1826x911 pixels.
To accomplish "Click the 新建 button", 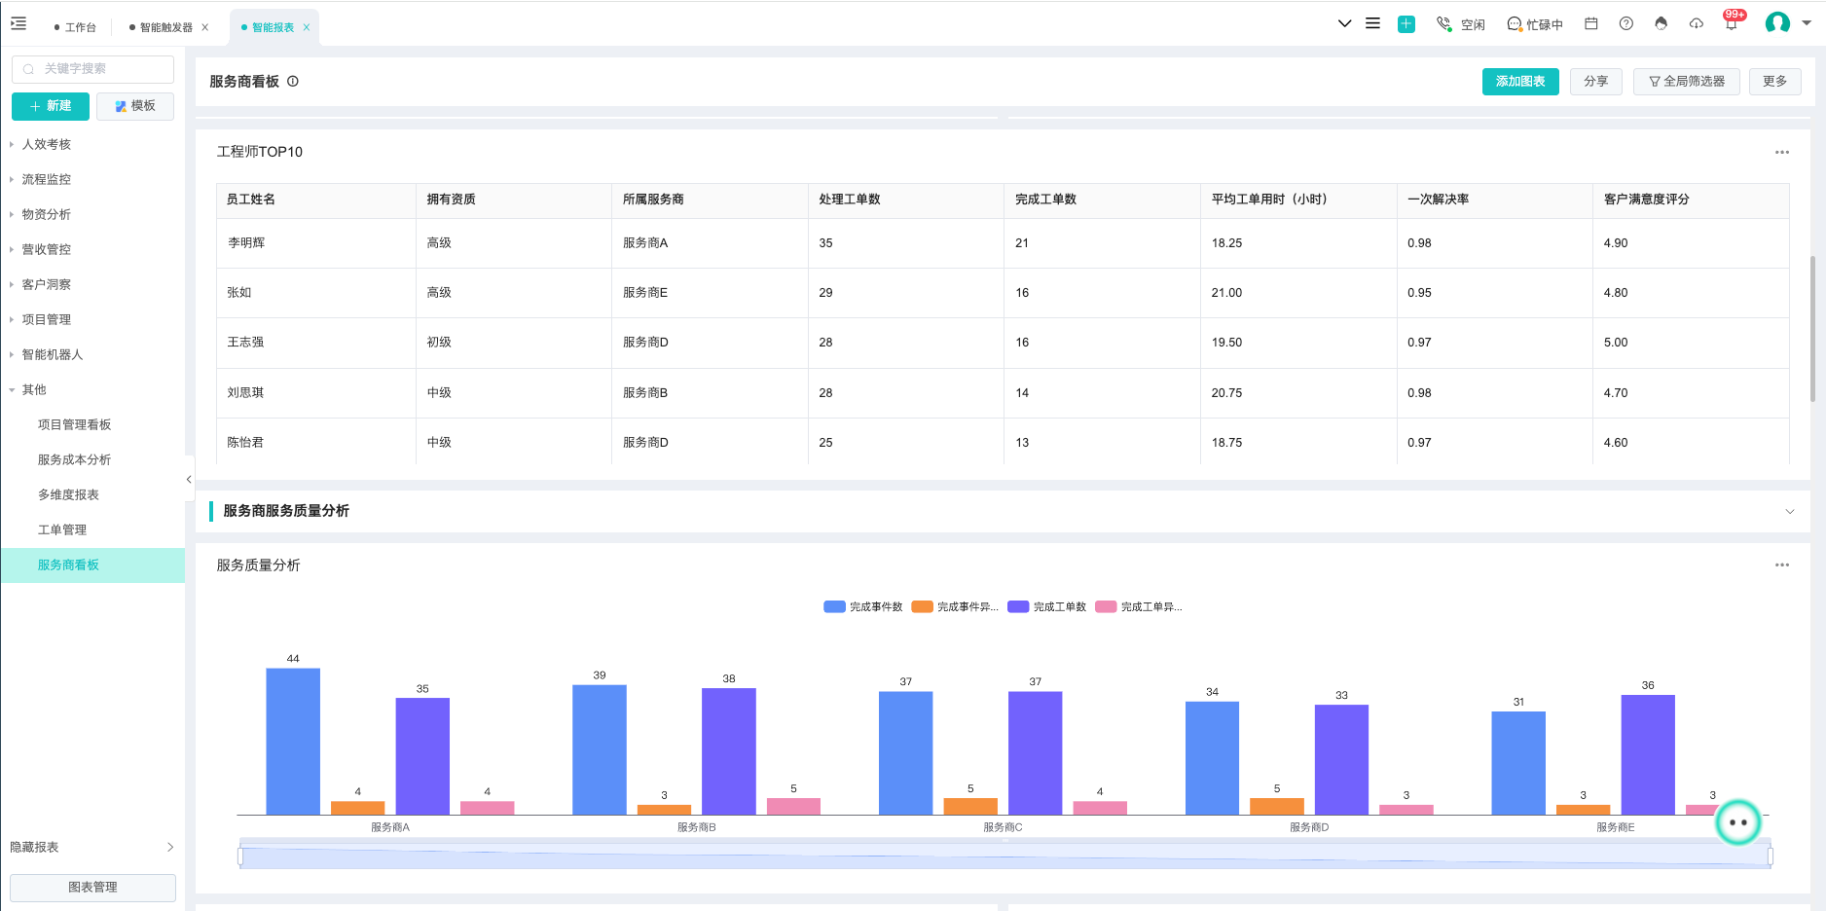I will click(x=51, y=106).
